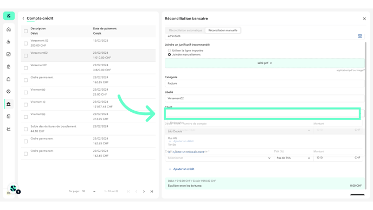Click Ajouter un nouveau client in dropdown
The image size is (373, 210).
186,152
